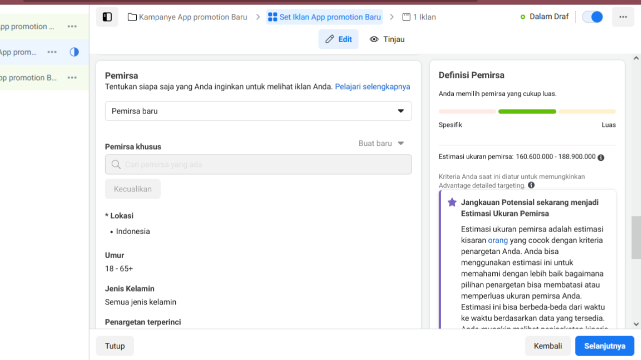Click the purple star icon in info card

452,202
